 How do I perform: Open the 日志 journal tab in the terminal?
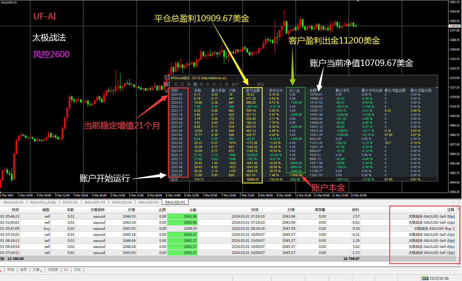coord(77,270)
